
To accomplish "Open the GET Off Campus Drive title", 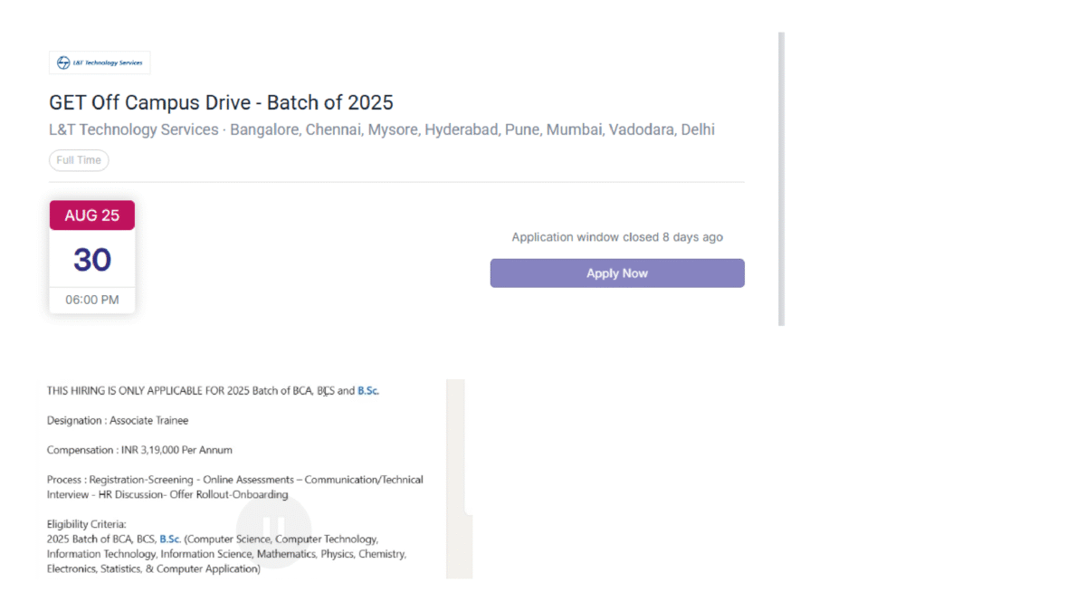I will point(221,102).
